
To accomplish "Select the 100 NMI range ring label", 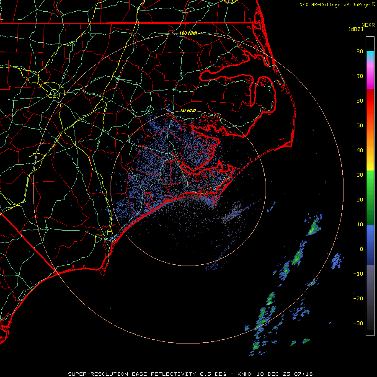I will point(188,33).
